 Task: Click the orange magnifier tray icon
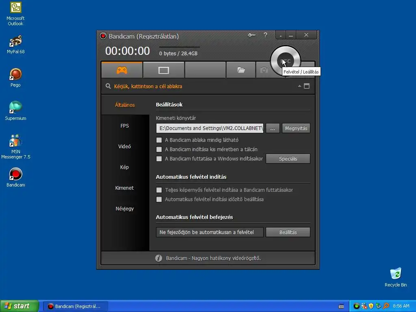click(386, 306)
